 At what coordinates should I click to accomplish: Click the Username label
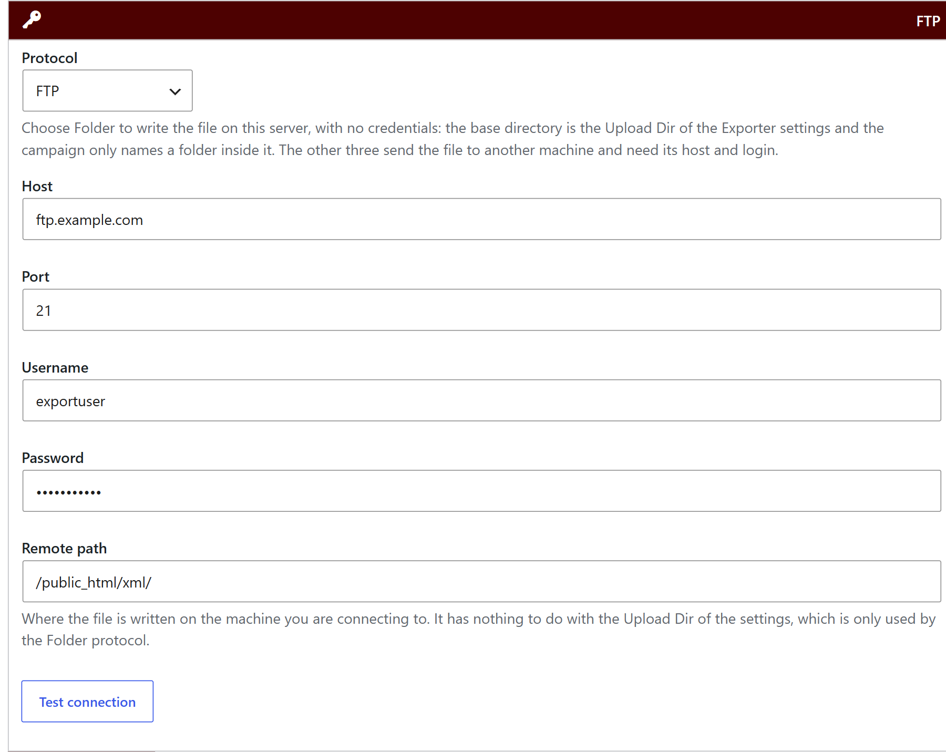[x=55, y=367]
